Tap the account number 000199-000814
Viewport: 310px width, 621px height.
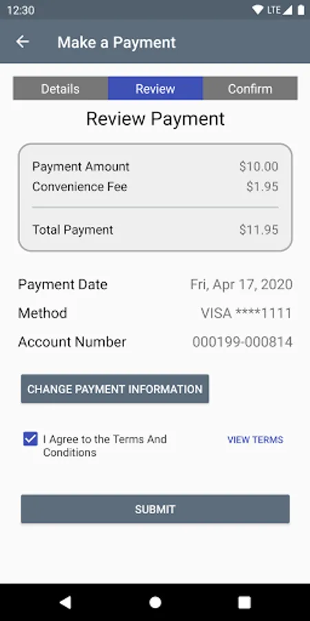pyautogui.click(x=242, y=342)
